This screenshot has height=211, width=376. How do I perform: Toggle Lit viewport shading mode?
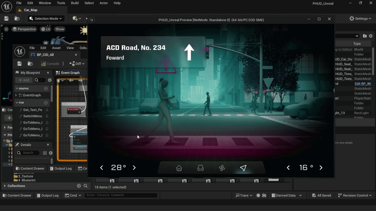(46, 29)
